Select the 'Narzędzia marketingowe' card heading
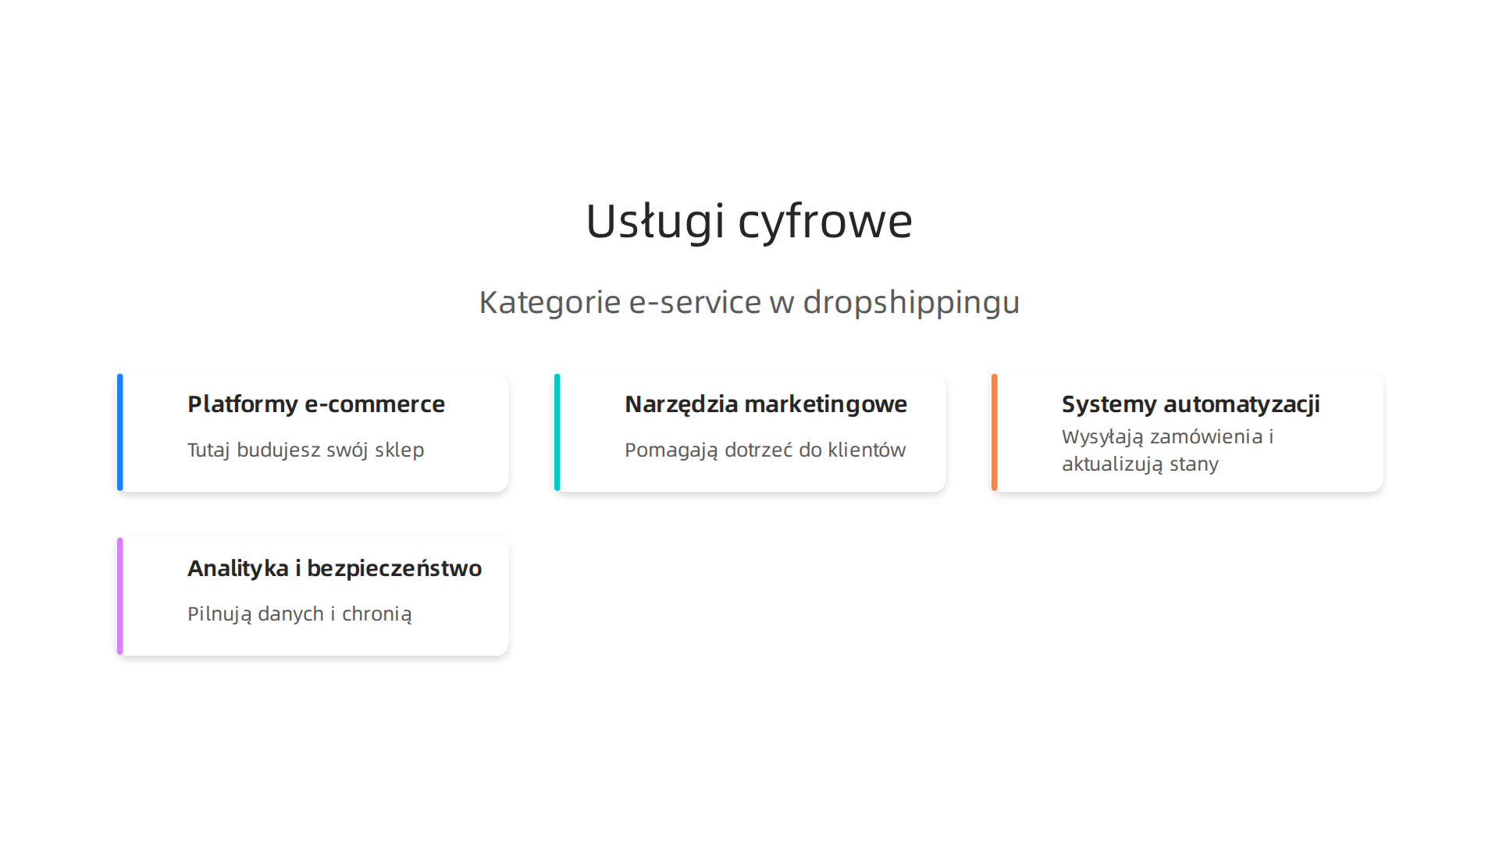Viewport: 1499px width, 843px height. (x=766, y=404)
